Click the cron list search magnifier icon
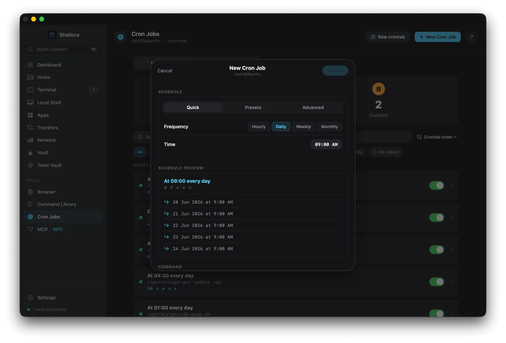This screenshot has height=343, width=506. (140, 137)
